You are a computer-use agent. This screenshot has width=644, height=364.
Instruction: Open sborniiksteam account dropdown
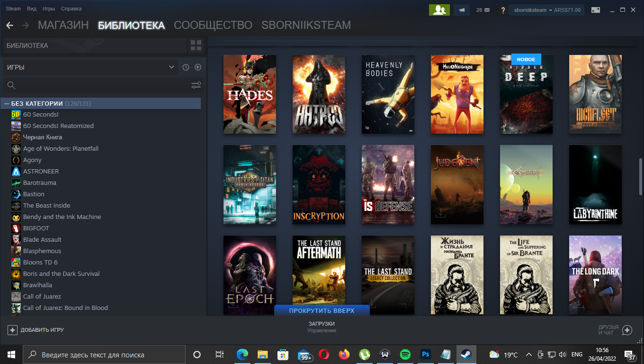546,10
